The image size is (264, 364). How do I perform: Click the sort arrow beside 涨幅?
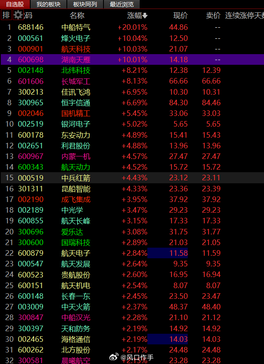click(x=145, y=16)
